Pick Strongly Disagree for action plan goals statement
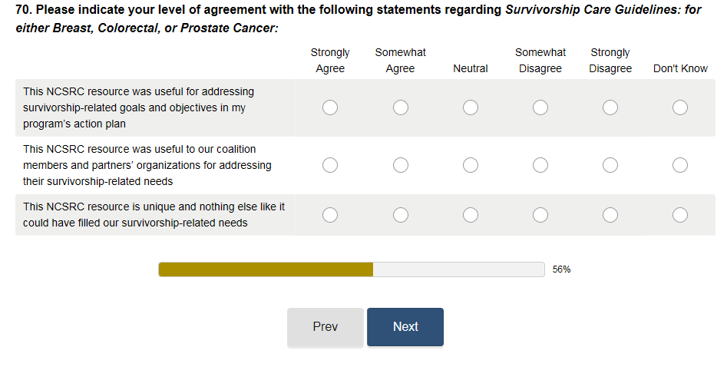 (610, 107)
